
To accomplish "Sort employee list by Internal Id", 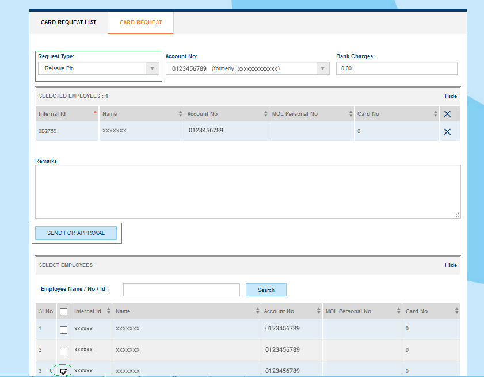I will 91,311.
